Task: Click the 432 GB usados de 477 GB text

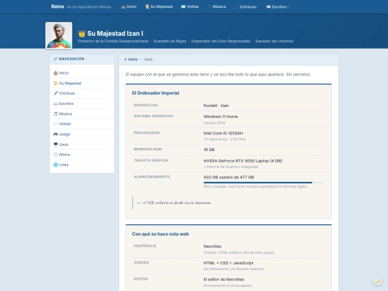Action: pyautogui.click(x=228, y=177)
